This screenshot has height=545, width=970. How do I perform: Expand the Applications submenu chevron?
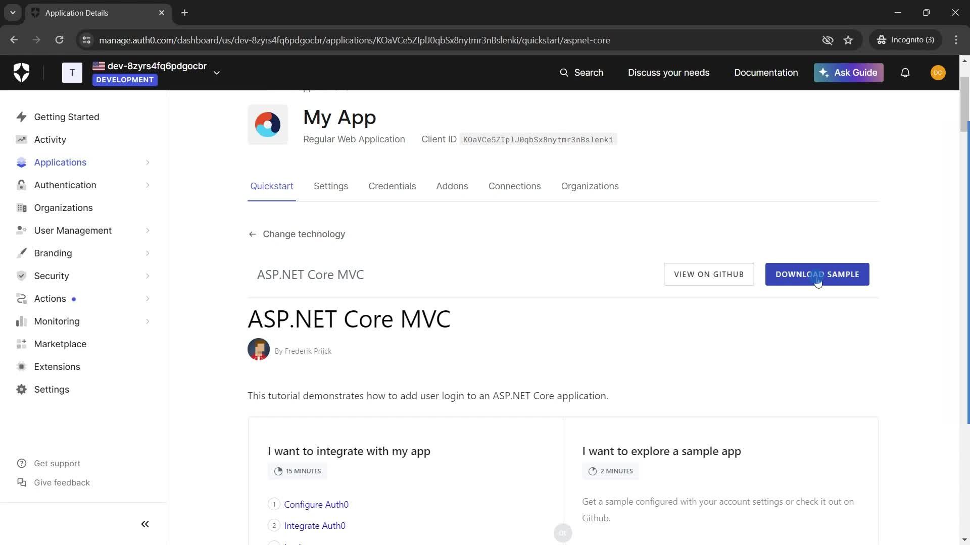coord(148,162)
